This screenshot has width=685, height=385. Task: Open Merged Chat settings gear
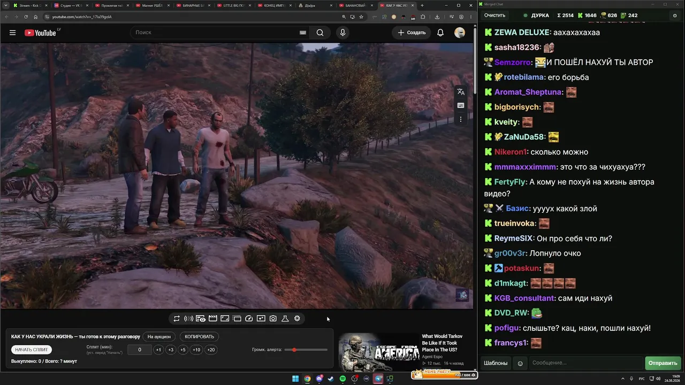point(674,16)
